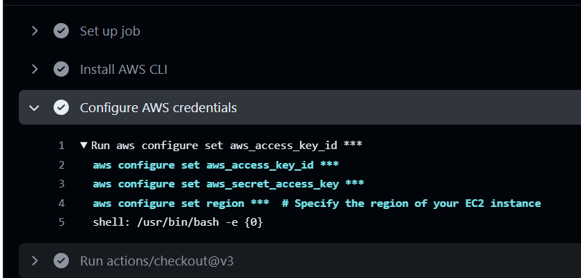The height and width of the screenshot is (278, 581).
Task: Expand the Run actions/checkout@v3 step chevron
Action: pos(35,261)
